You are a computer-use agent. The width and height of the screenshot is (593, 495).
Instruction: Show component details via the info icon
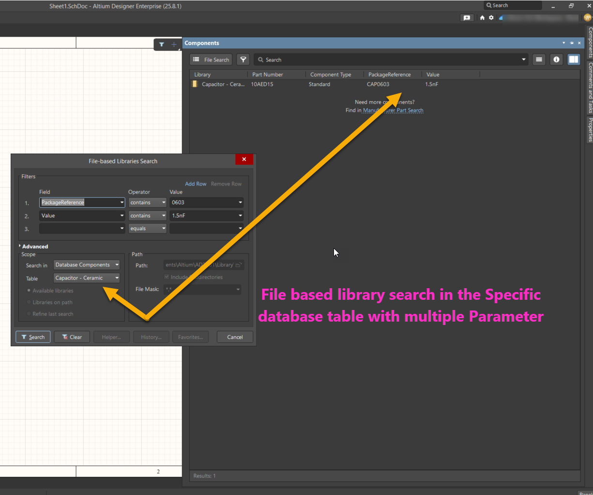pyautogui.click(x=556, y=60)
